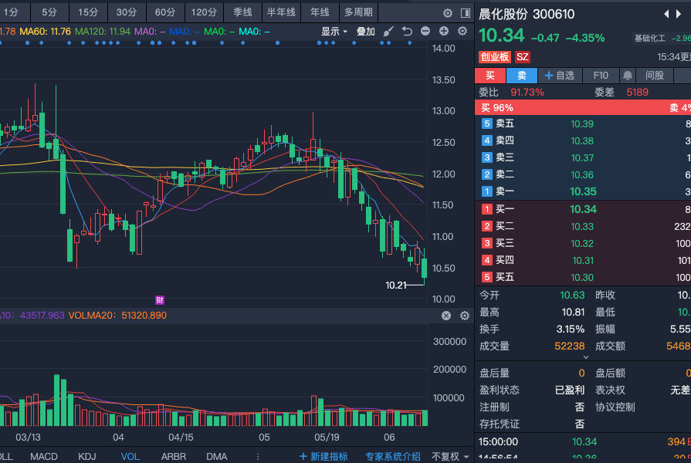
Task: Go to next stock arrow
Action: (679, 14)
